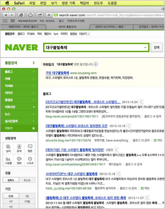Set period filter to 1개월
The height and width of the screenshot is (209, 165).
pos(27,202)
